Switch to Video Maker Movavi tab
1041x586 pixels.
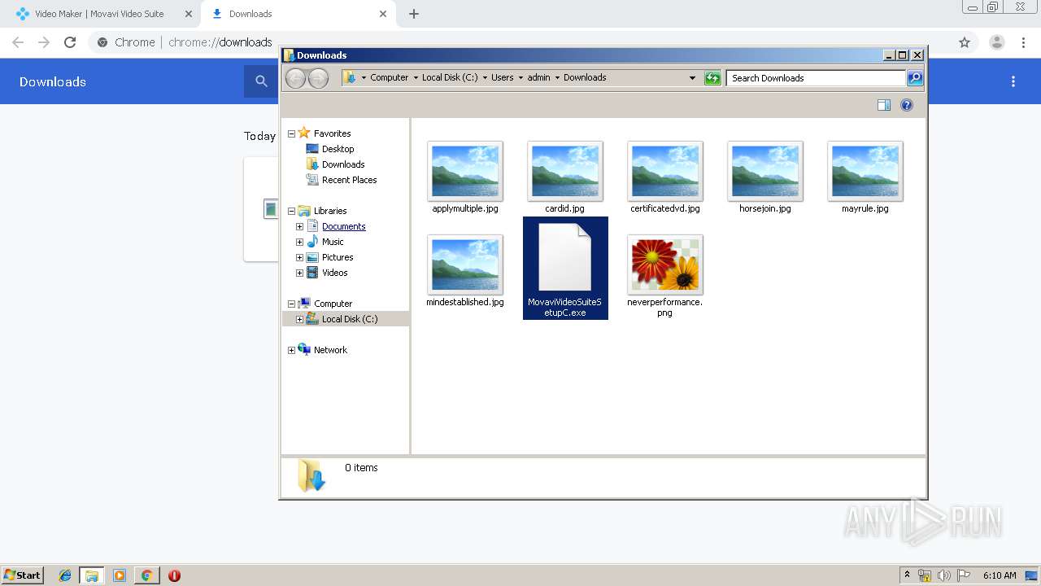pyautogui.click(x=99, y=14)
